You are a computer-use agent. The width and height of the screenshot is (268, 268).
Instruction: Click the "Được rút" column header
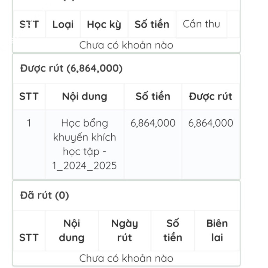click(210, 97)
